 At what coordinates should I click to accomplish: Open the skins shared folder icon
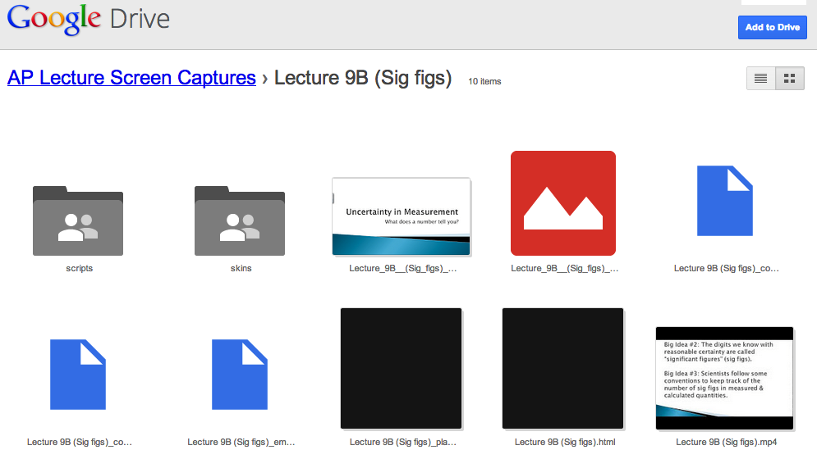[x=240, y=220]
